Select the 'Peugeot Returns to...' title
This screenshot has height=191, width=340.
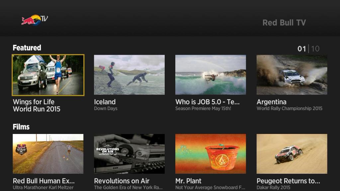point(288,181)
